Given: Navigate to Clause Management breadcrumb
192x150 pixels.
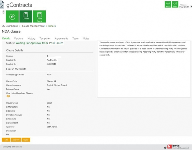Looking at the screenshot, I should click(33, 26).
